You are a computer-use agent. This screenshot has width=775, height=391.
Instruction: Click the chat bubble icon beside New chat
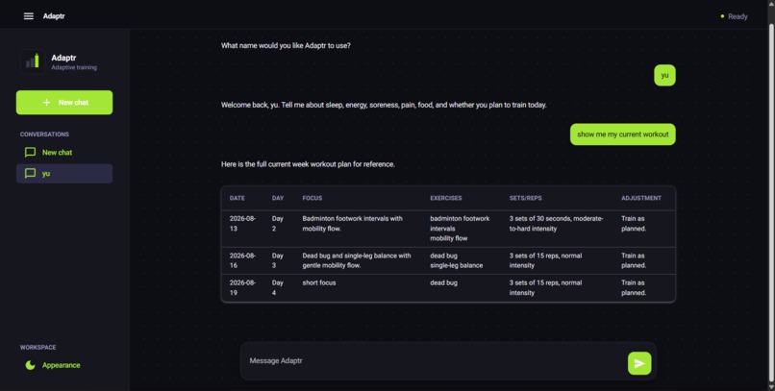click(x=30, y=153)
